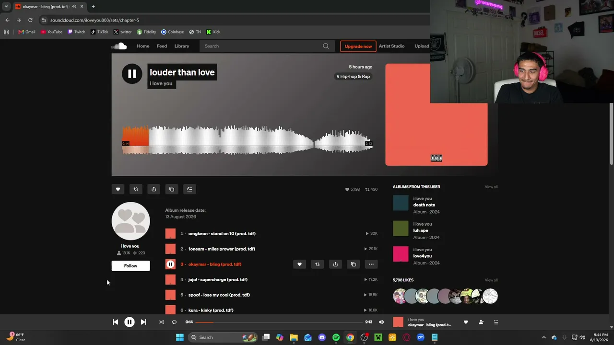Screen dimensions: 614x345
Task: Click the Upgrade now button
Action: (358, 46)
